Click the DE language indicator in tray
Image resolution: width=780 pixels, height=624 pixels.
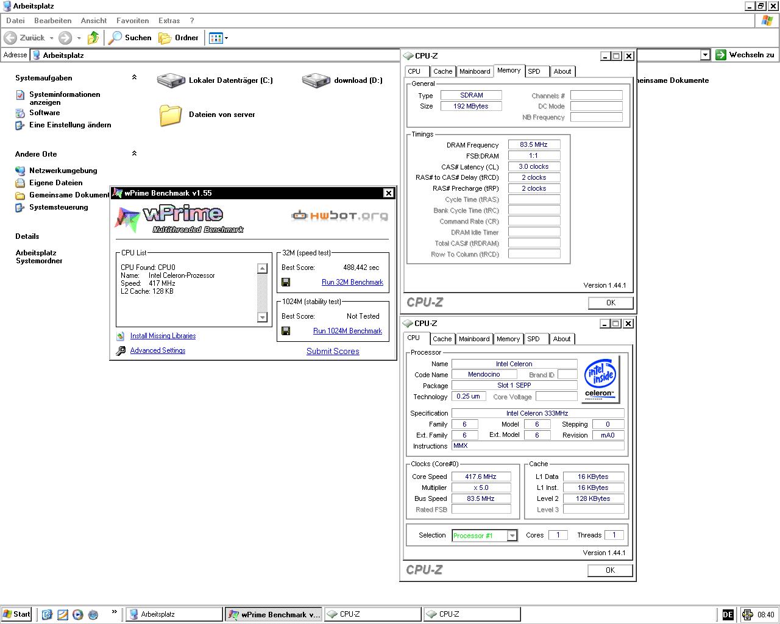728,615
